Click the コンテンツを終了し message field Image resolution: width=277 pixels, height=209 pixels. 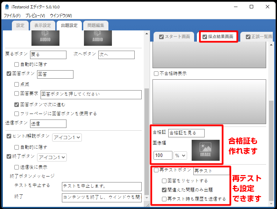(102, 198)
